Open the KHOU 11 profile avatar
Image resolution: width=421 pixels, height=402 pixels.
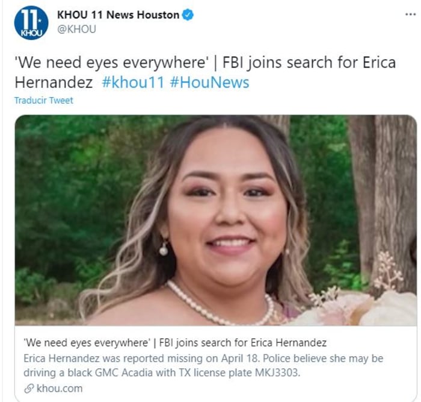pyautogui.click(x=31, y=23)
